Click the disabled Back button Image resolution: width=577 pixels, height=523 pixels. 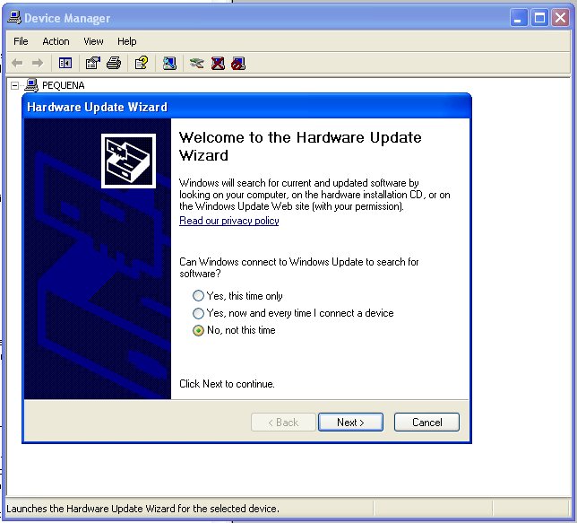point(283,422)
